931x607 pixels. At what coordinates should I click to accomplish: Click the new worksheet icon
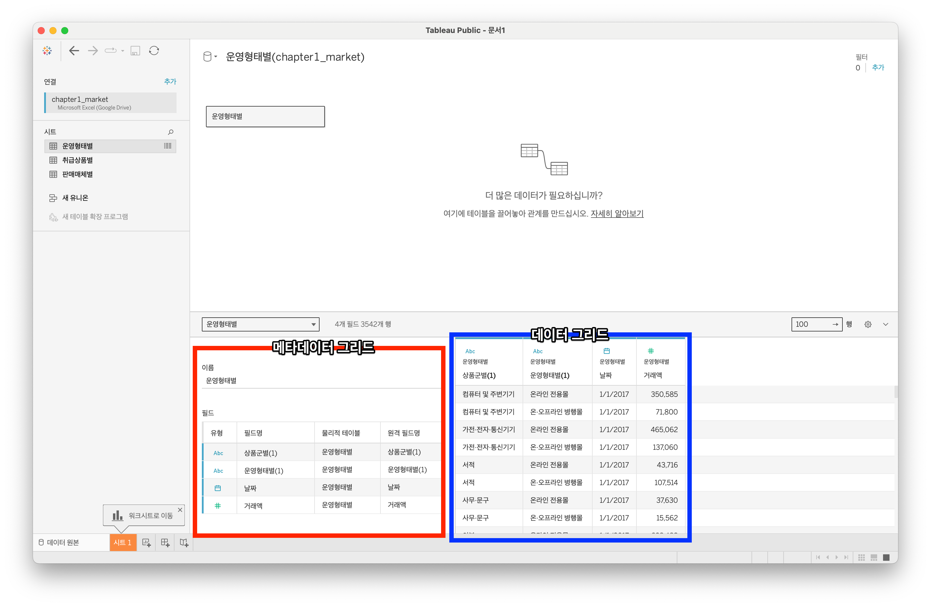click(x=146, y=543)
